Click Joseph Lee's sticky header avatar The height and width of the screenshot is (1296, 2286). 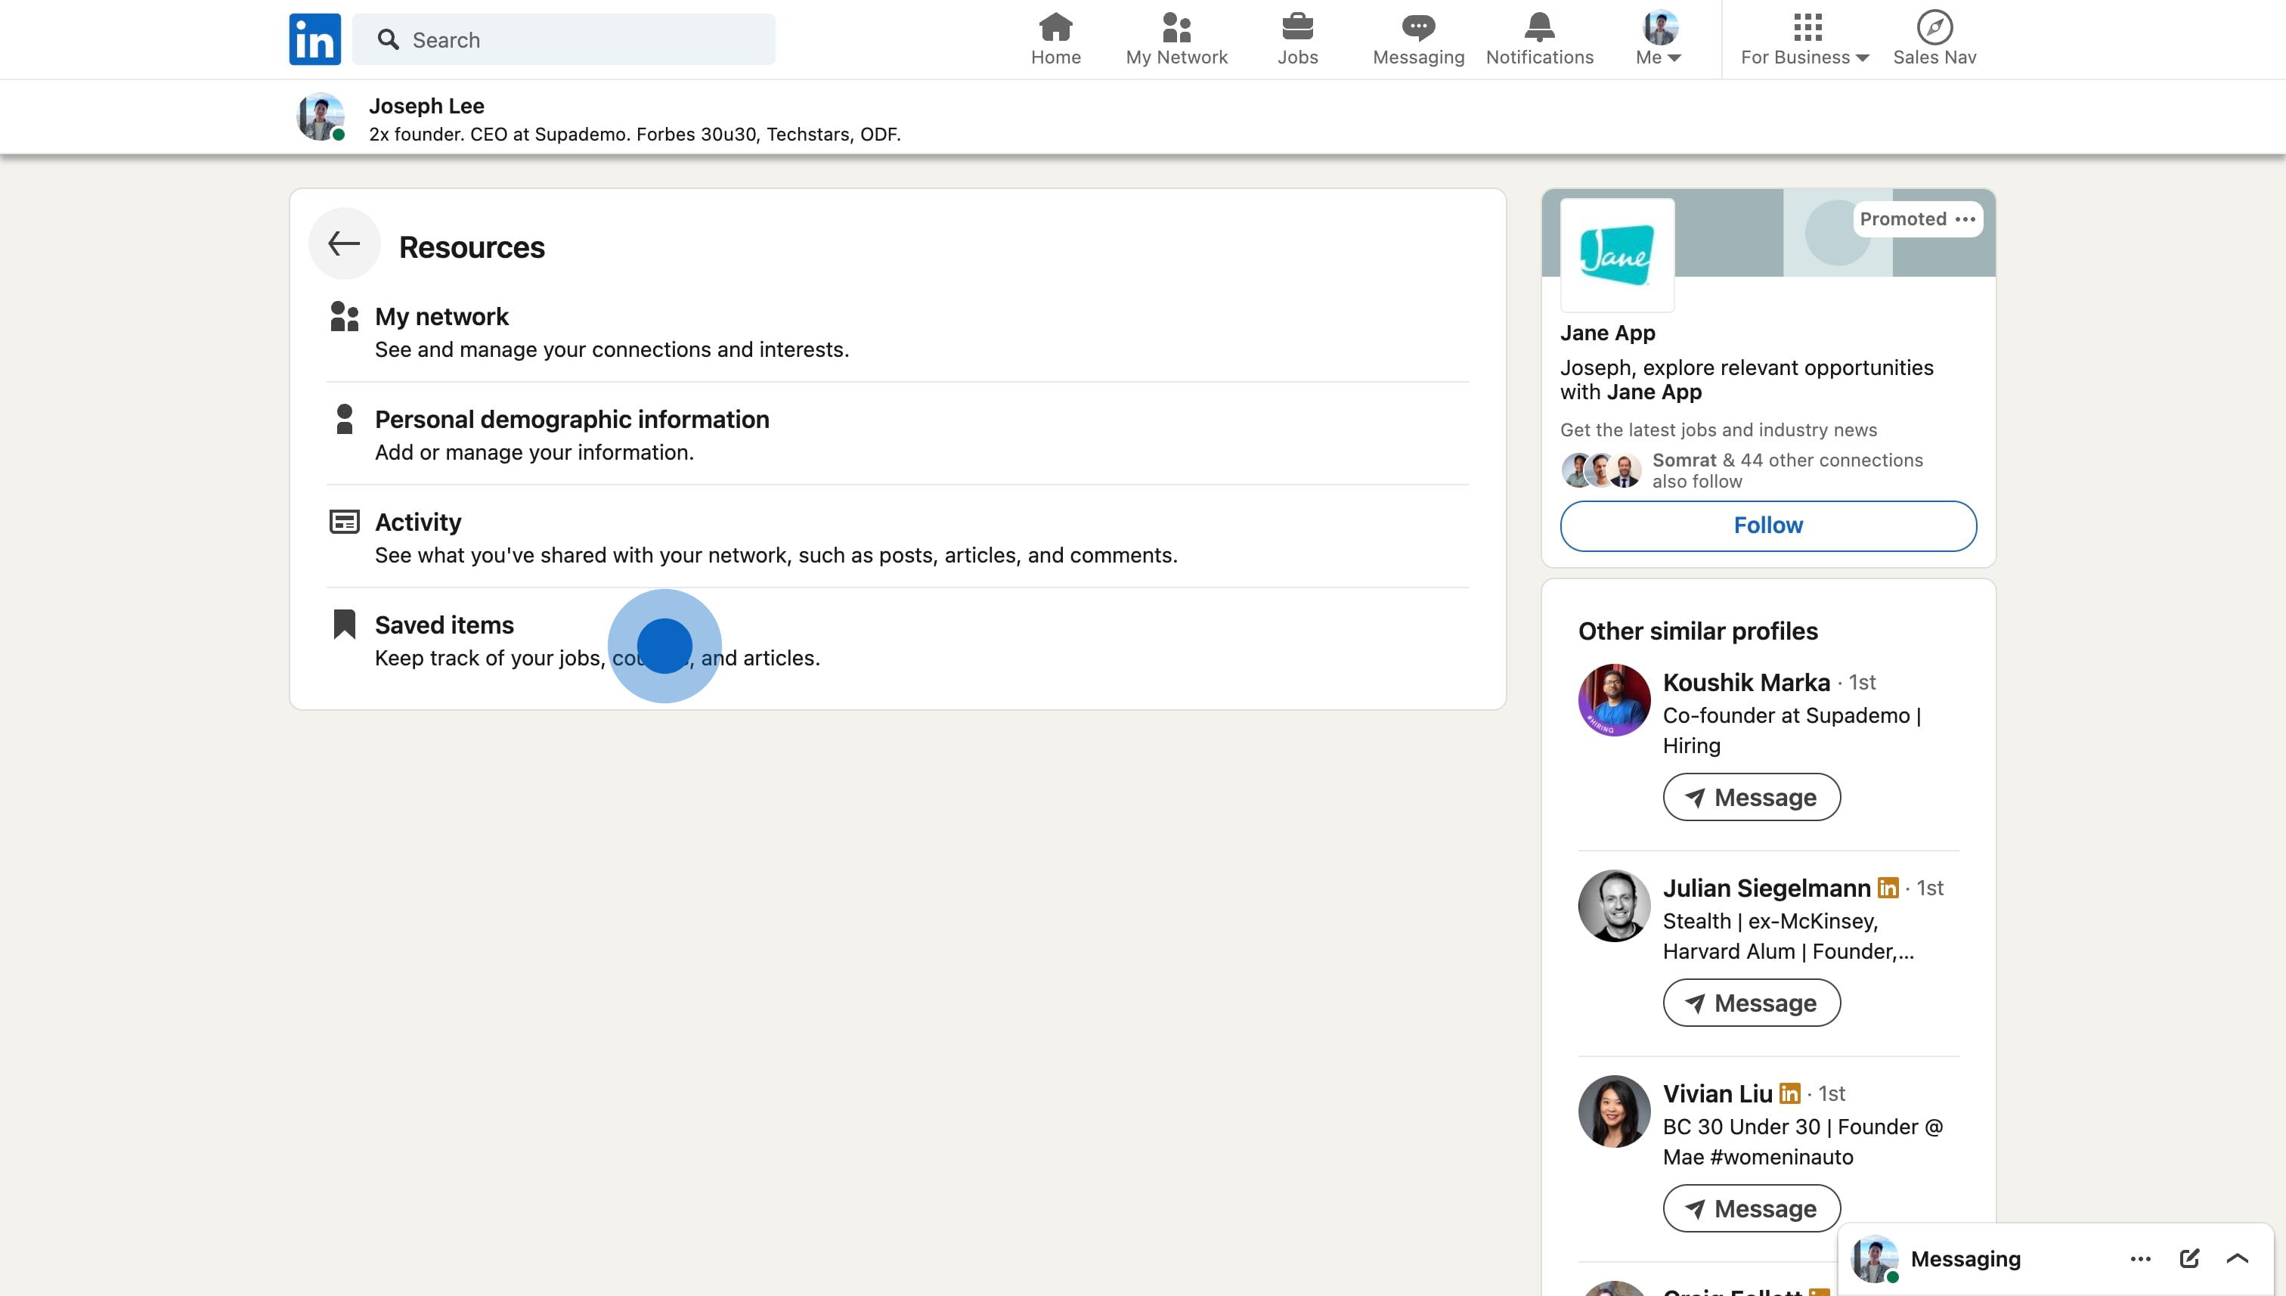tap(321, 116)
